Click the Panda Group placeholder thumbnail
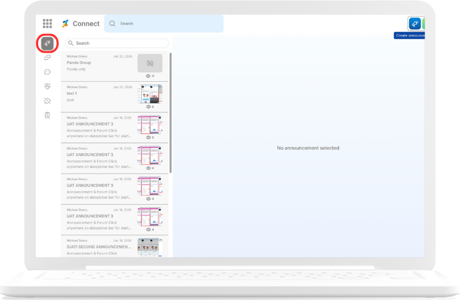Viewport: 460px width, 300px height. [x=150, y=63]
